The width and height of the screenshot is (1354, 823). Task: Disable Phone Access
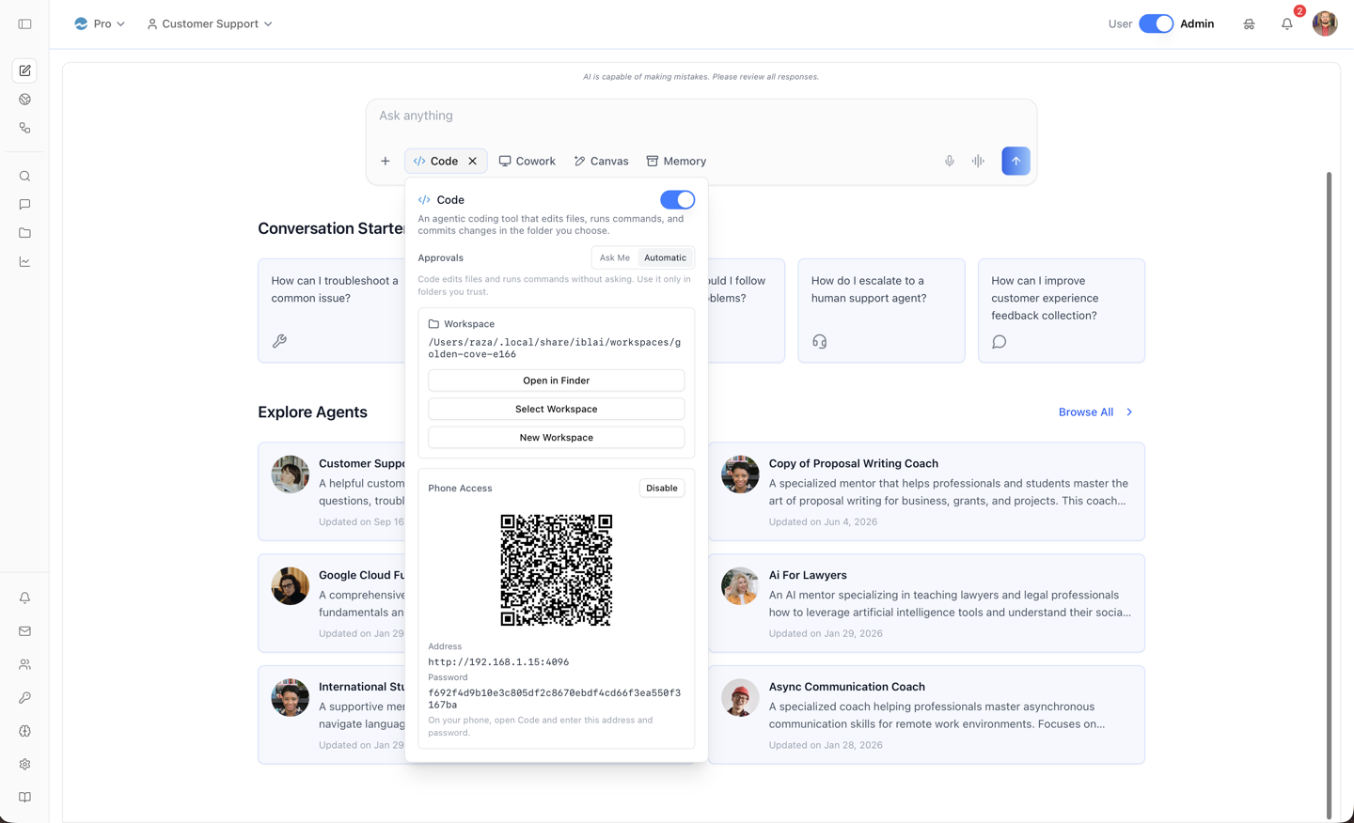[x=662, y=488]
